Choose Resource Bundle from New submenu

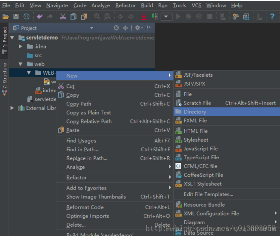227,205
